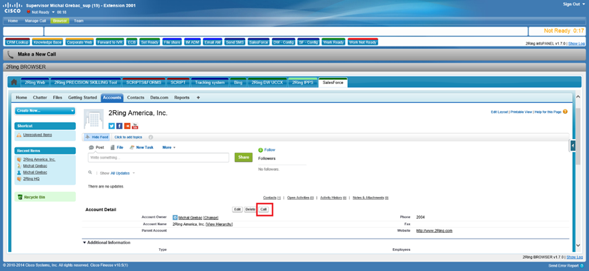Open the Facebook icon under account name
Viewport: 589px width, 271px height.
point(120,126)
